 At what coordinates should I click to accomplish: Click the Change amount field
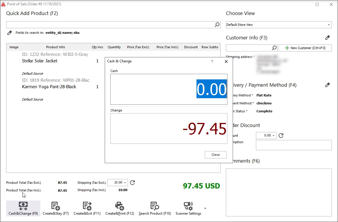[x=169, y=128]
